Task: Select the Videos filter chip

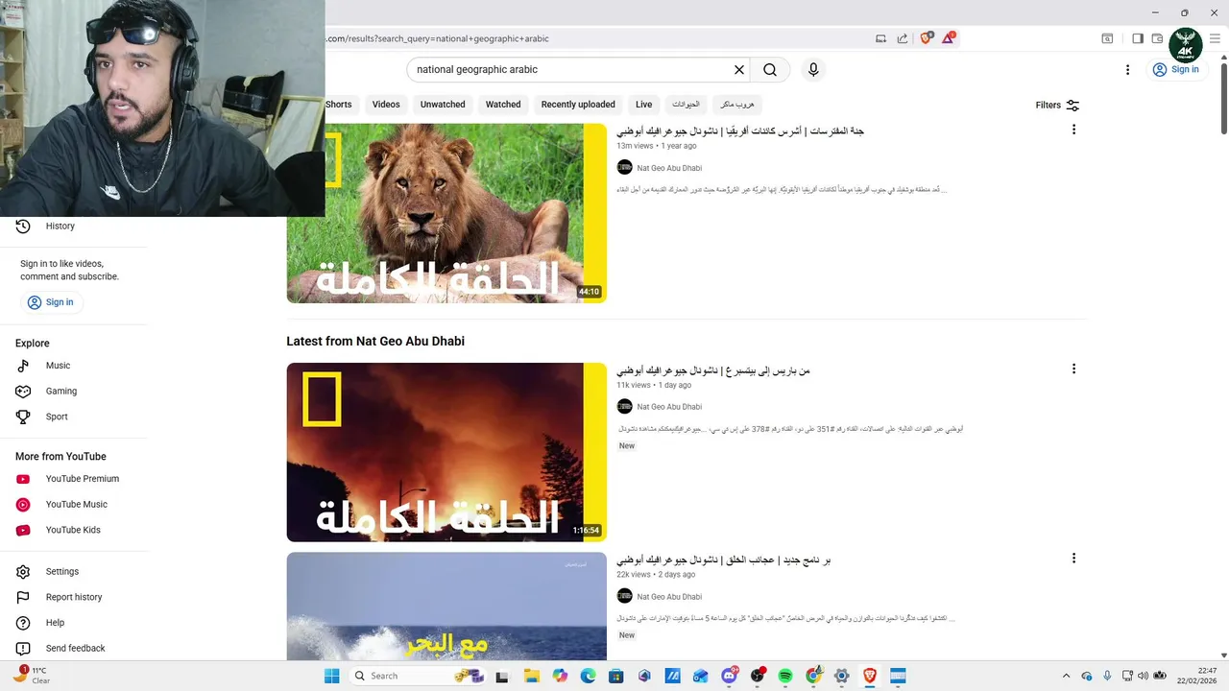Action: [x=386, y=105]
